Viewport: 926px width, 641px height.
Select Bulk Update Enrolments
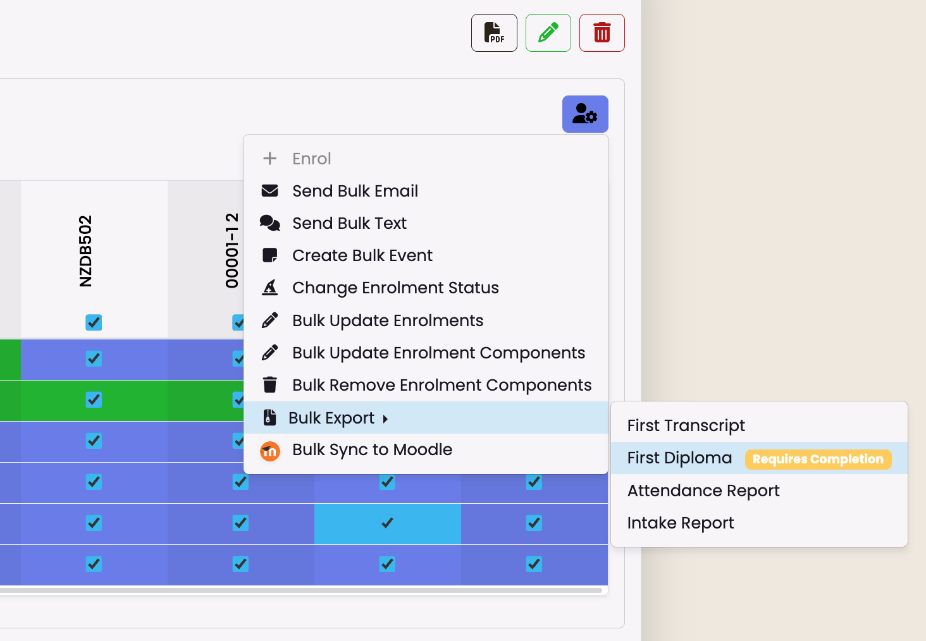tap(426, 320)
